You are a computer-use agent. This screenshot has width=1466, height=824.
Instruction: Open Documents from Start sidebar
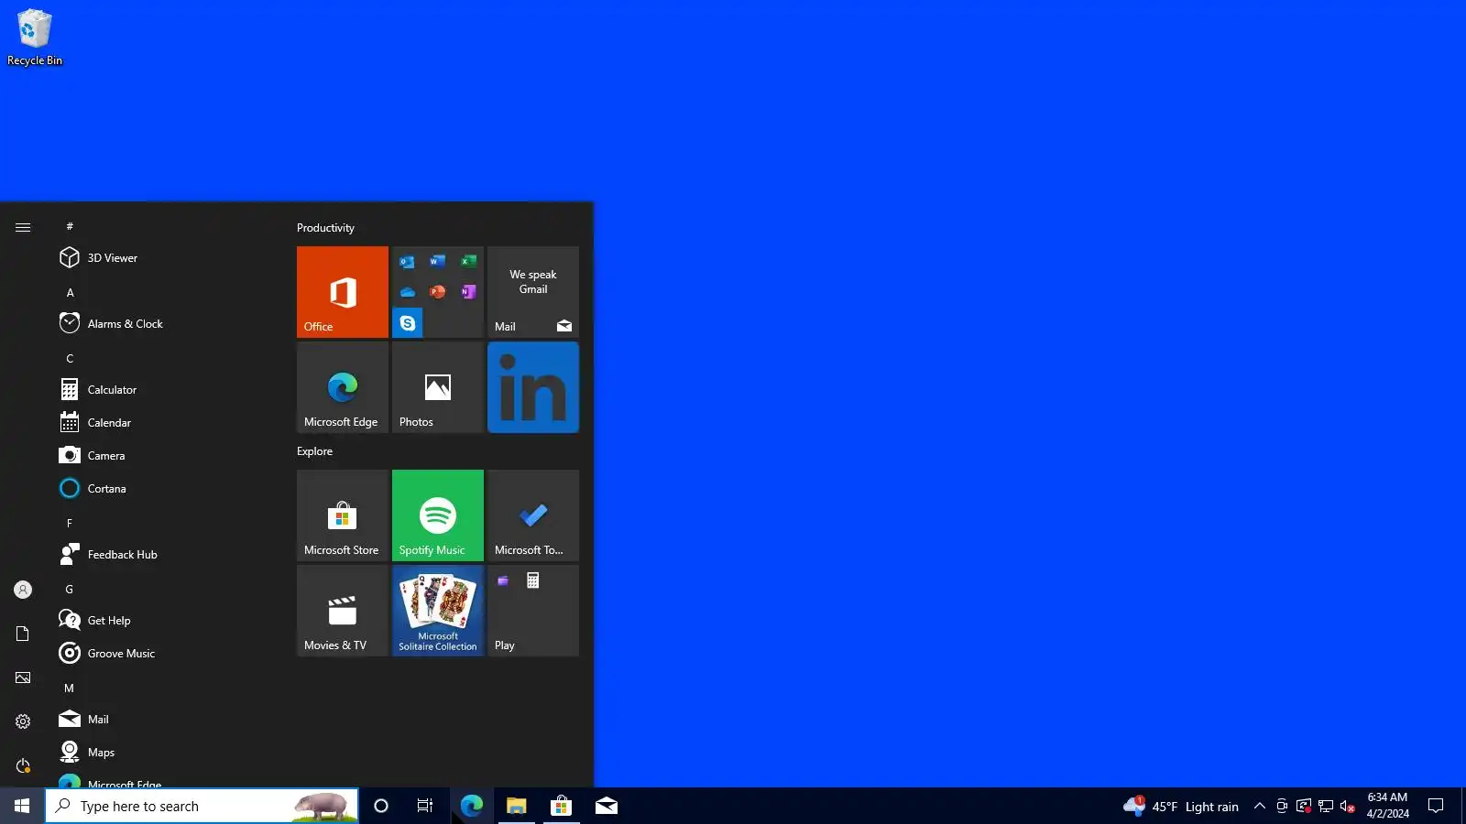point(23,634)
